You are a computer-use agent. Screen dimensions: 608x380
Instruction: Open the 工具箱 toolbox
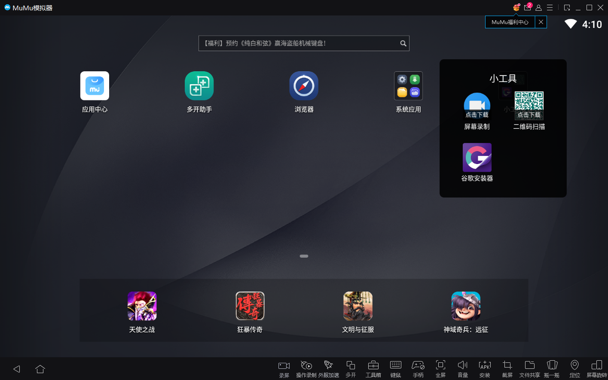[373, 369]
